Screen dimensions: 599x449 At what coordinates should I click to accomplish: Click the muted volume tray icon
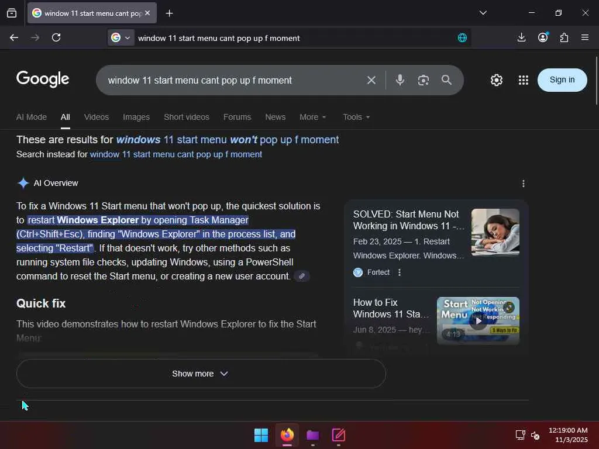pyautogui.click(x=535, y=435)
